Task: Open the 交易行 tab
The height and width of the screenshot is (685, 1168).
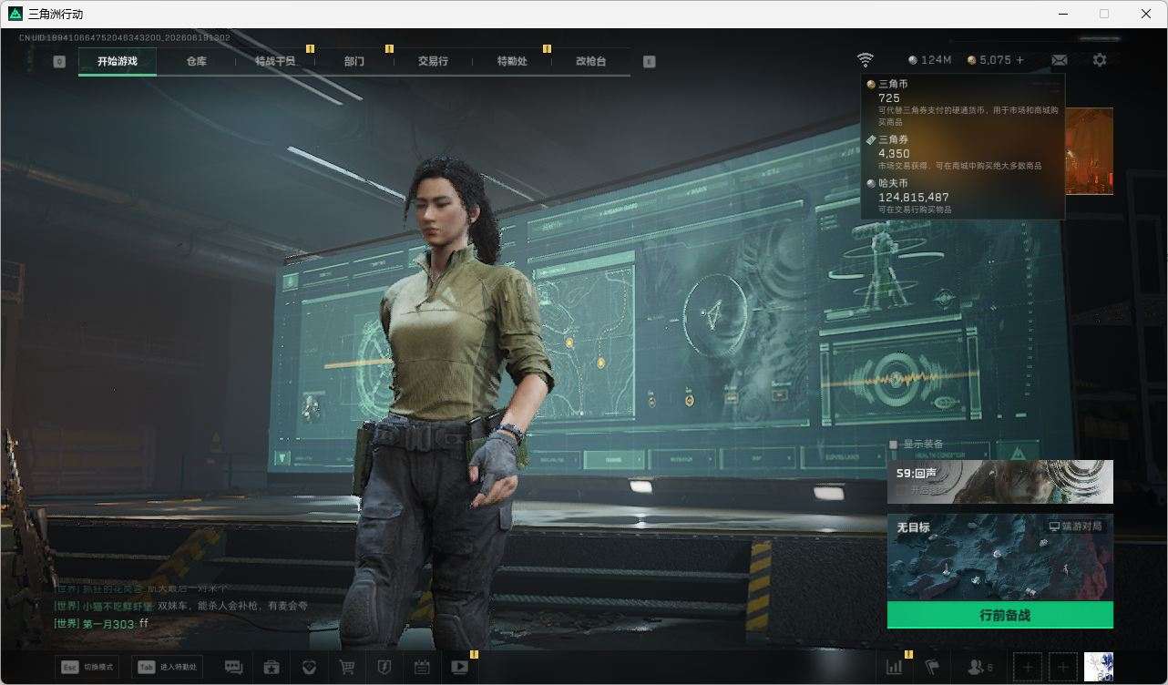Action: (433, 61)
